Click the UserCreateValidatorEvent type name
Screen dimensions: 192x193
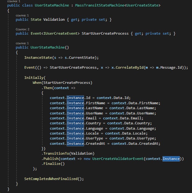(118, 159)
